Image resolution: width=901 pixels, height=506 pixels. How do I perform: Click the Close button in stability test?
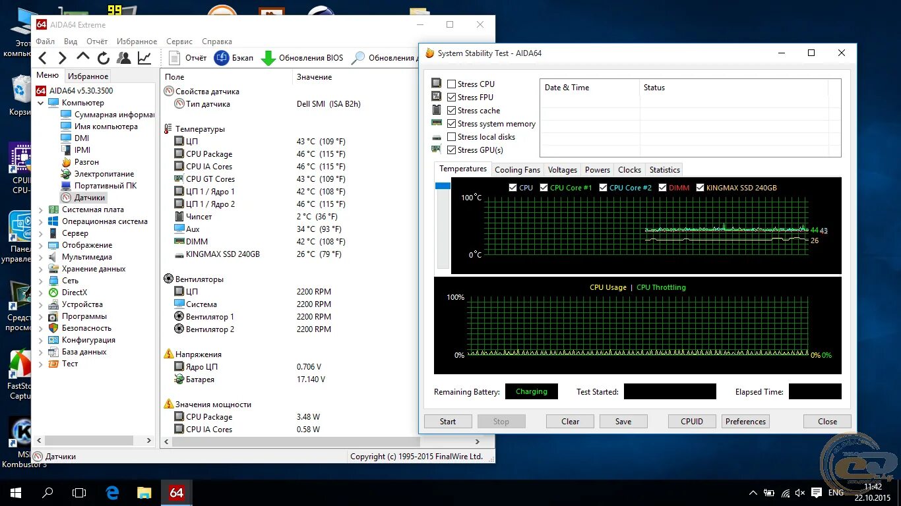point(827,422)
